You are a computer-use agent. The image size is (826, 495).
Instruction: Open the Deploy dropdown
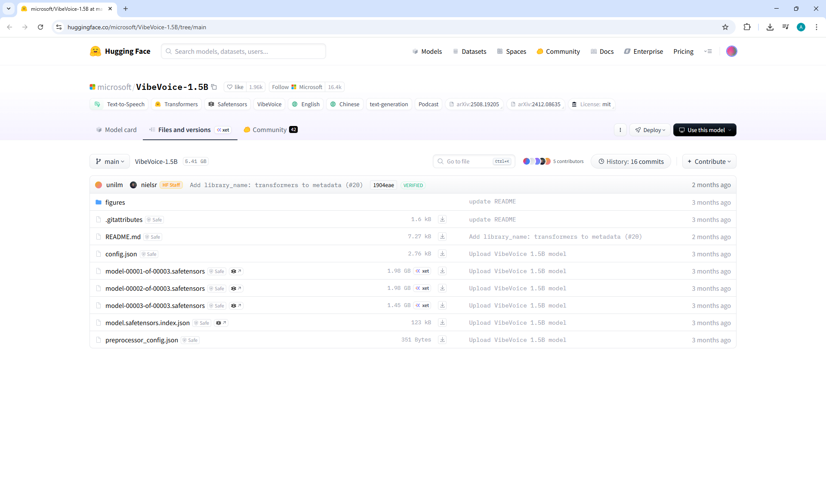coord(650,130)
